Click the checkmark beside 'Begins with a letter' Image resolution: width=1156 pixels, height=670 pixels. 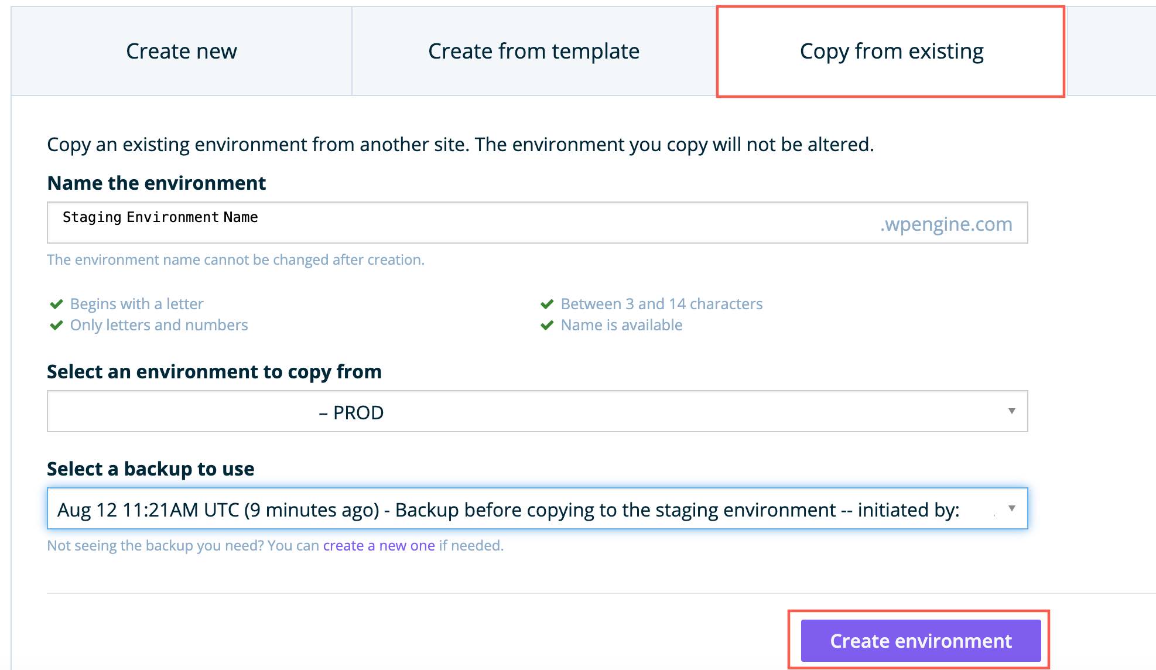(57, 303)
